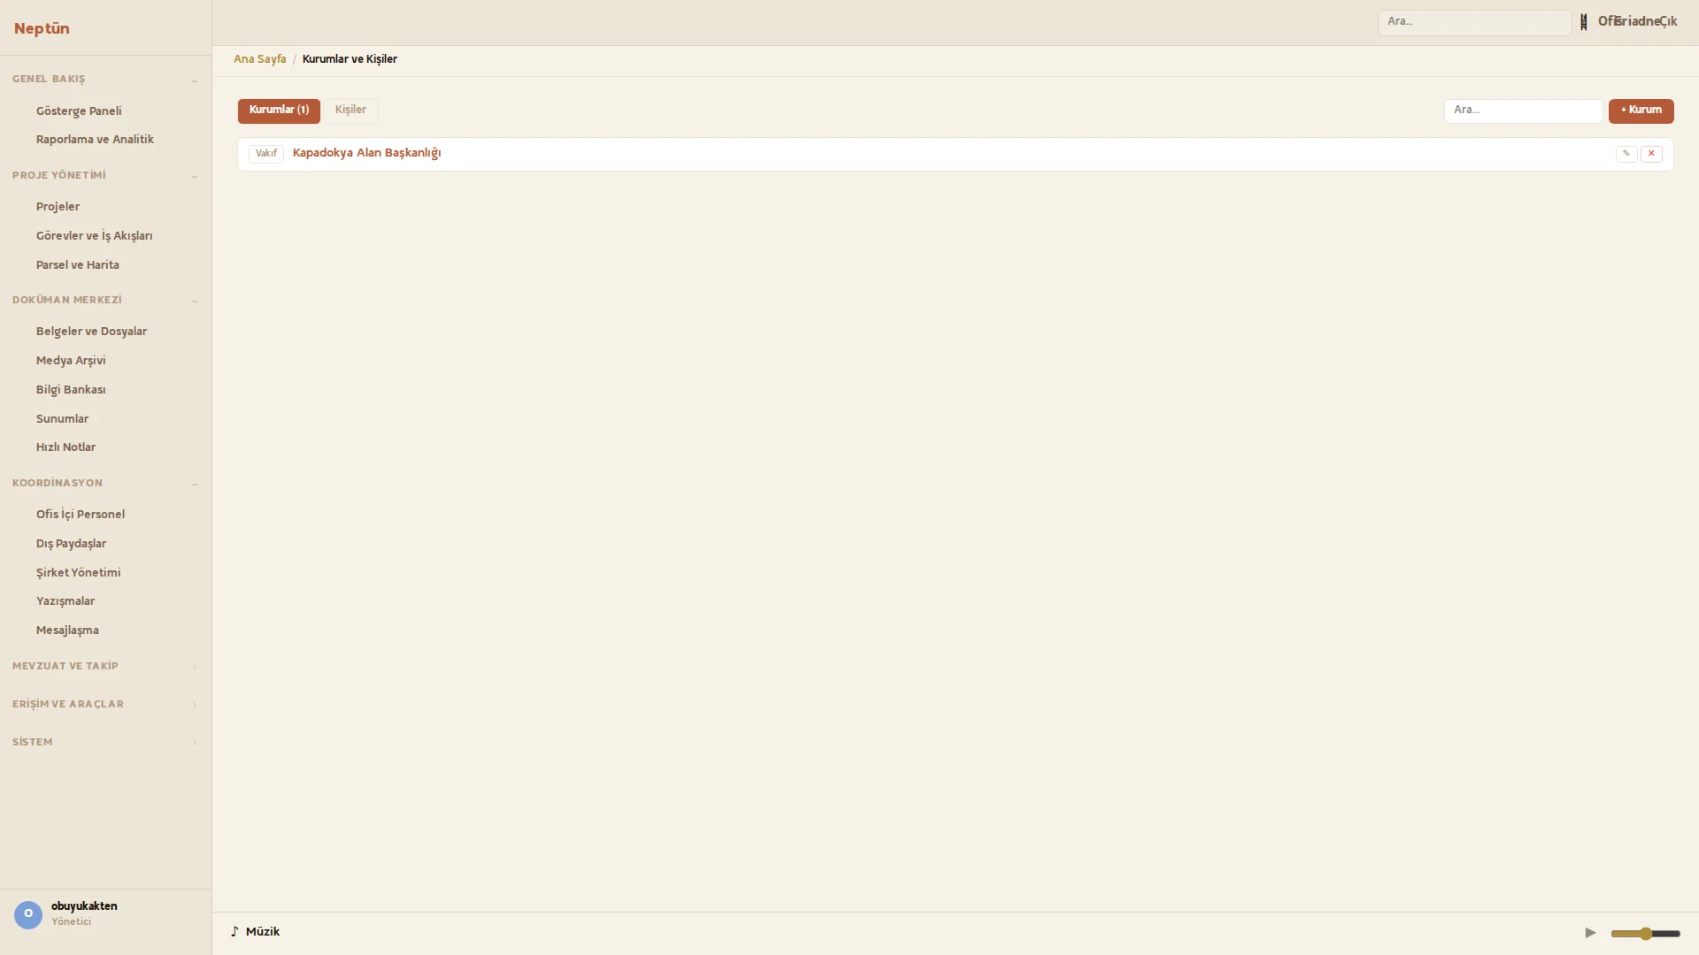Collapse the Genel Bakış section
Image resolution: width=1699 pixels, height=955 pixels.
[x=105, y=80]
